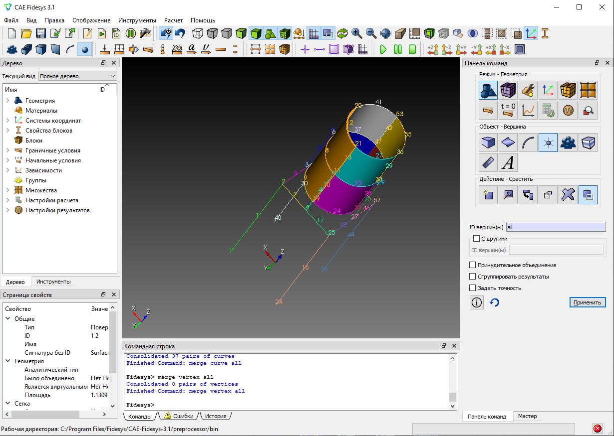Viewport: 614px width, 436px height.
Task: Click the new file icon in toolbar
Action: coord(12,33)
